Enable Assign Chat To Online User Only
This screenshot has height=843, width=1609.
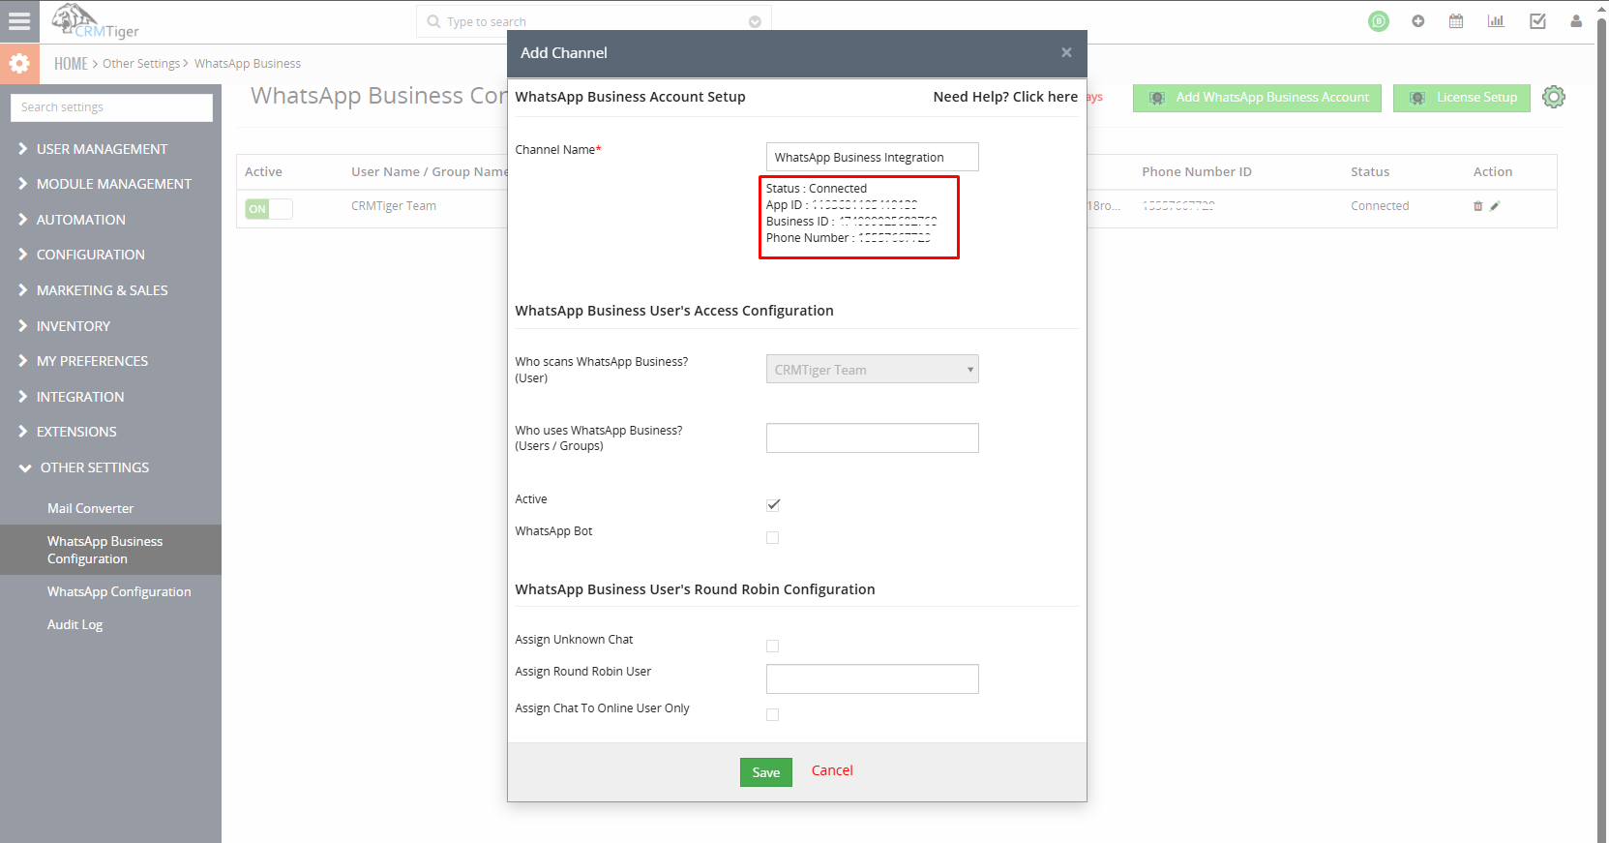(772, 714)
